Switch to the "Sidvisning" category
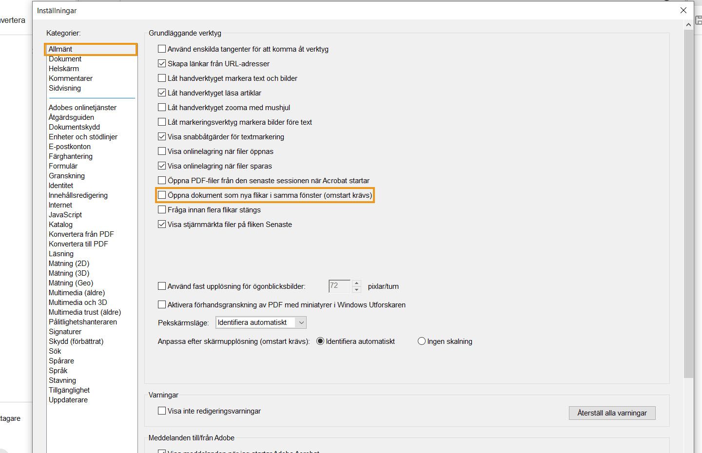The height and width of the screenshot is (453, 702). (x=64, y=88)
